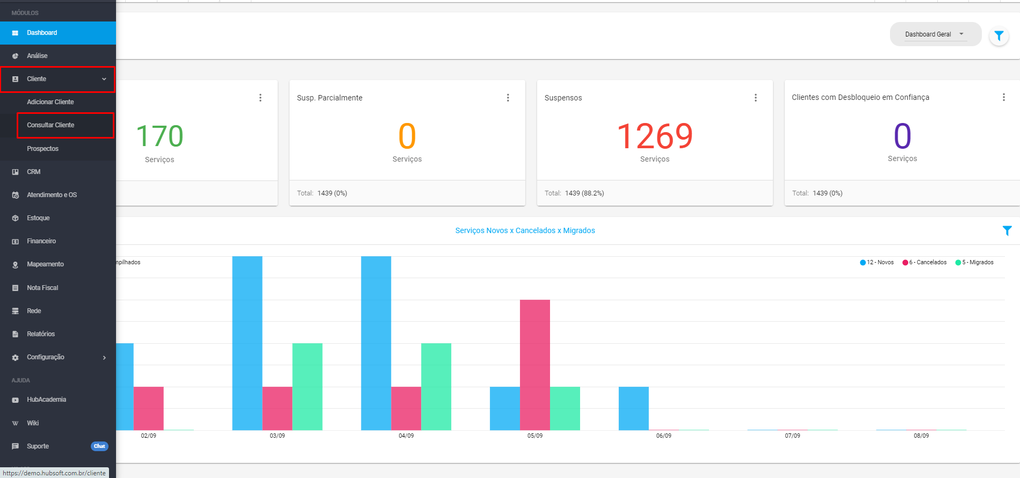Click the Mapeamento pin icon
1020x478 pixels.
(15, 264)
